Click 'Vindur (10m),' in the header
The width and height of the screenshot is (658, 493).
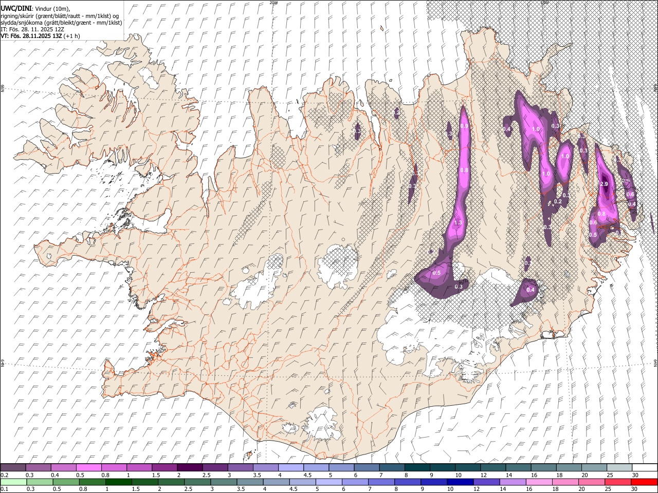pyautogui.click(x=51, y=9)
